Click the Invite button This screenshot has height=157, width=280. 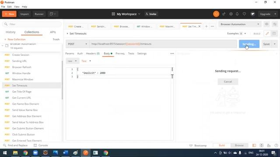click(x=151, y=14)
